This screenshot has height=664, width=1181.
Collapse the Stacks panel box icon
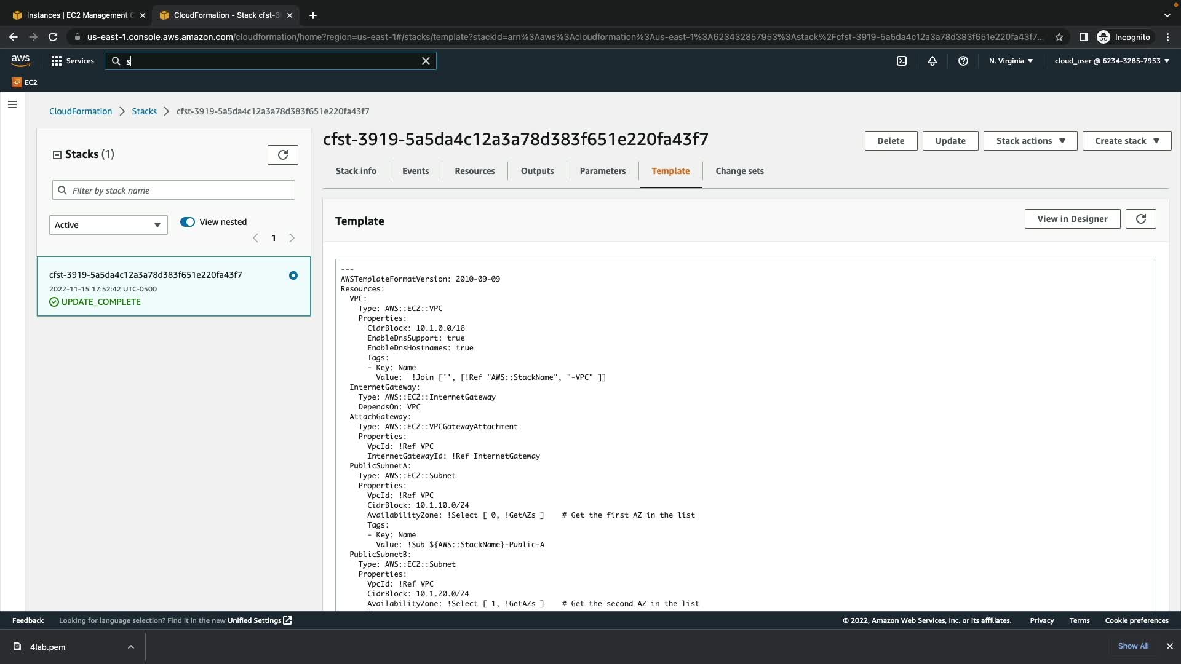pos(57,155)
